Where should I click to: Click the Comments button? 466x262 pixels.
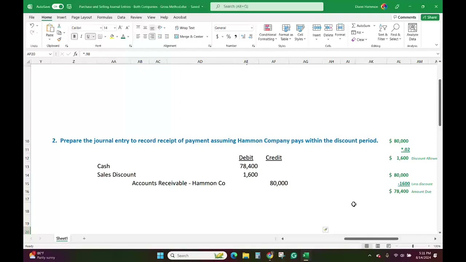[404, 17]
